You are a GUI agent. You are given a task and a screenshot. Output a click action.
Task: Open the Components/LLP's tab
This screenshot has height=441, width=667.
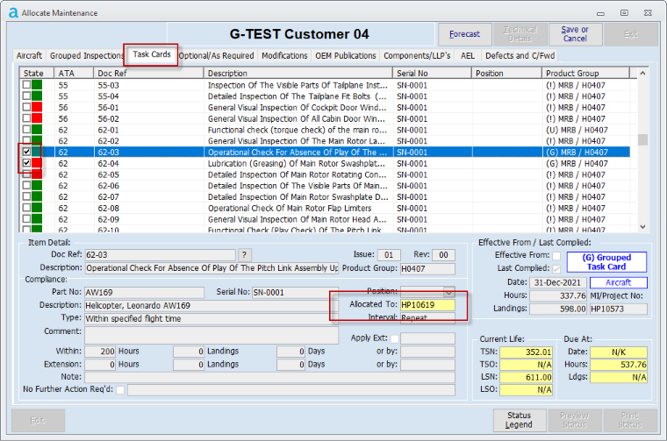(417, 55)
